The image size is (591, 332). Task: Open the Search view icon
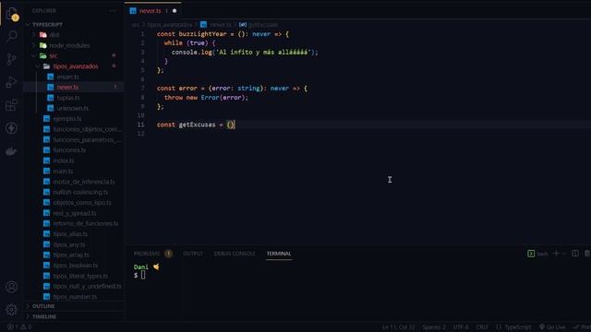tap(12, 37)
